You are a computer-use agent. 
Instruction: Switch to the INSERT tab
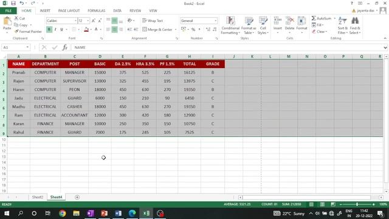(x=45, y=11)
